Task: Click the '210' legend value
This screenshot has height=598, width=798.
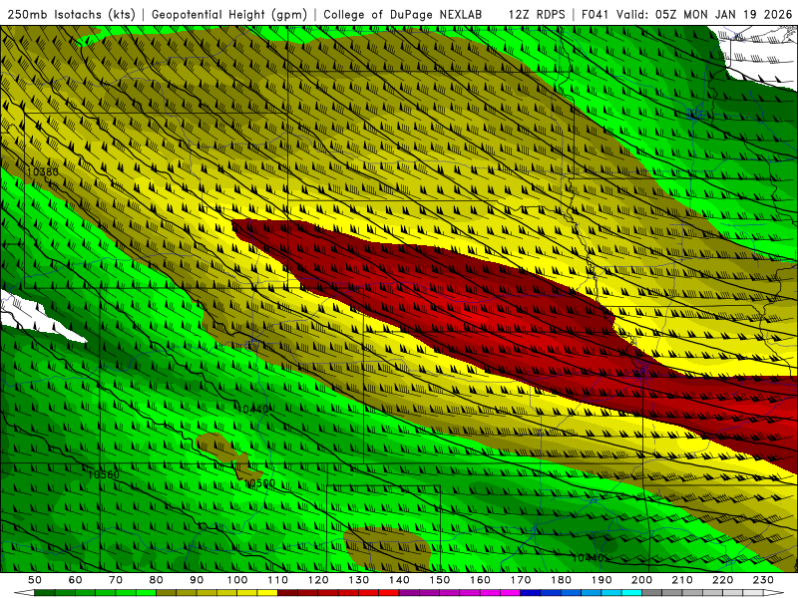Action: 682,580
